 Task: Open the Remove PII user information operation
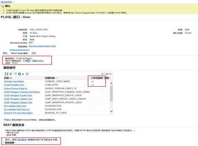click(18, 113)
